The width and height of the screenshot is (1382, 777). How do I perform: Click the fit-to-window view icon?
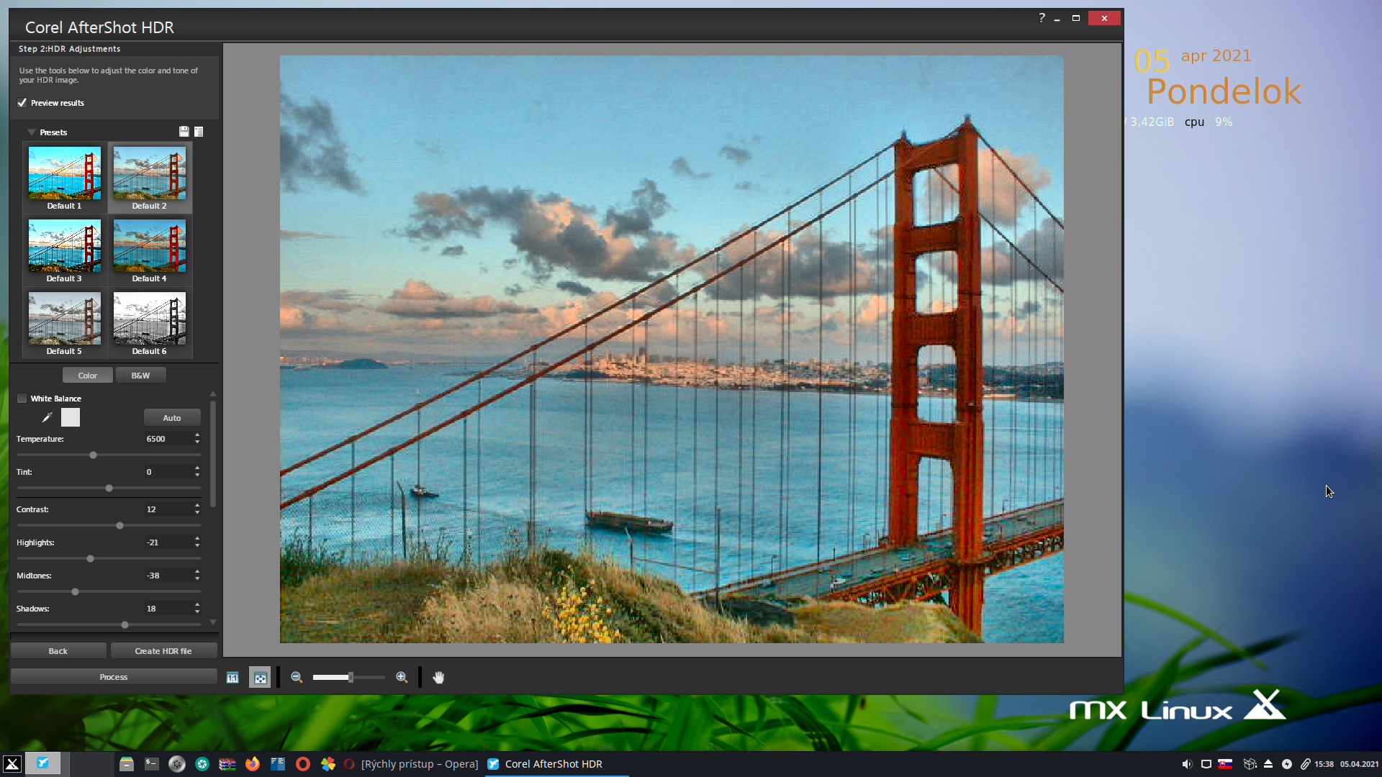(260, 678)
